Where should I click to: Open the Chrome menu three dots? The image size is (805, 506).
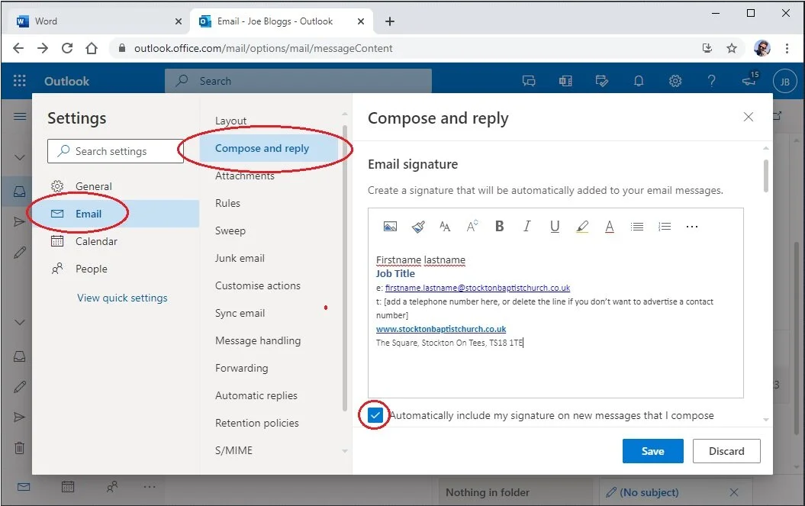coord(787,48)
